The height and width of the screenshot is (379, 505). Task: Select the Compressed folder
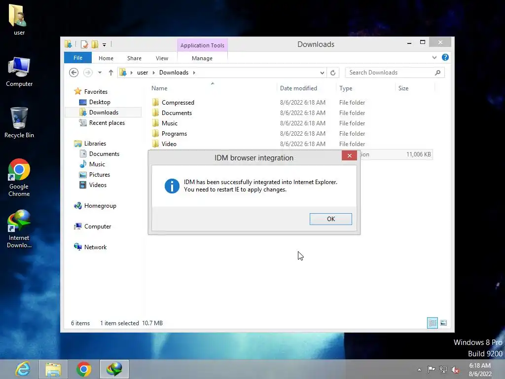pos(178,103)
